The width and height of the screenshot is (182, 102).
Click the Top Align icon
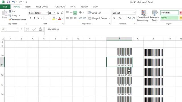point(67,12)
